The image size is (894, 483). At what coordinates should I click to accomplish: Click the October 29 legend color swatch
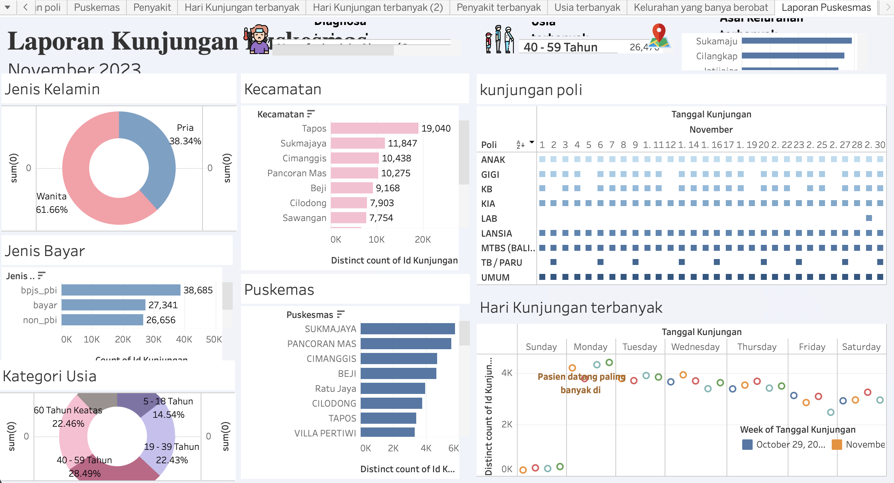point(747,445)
